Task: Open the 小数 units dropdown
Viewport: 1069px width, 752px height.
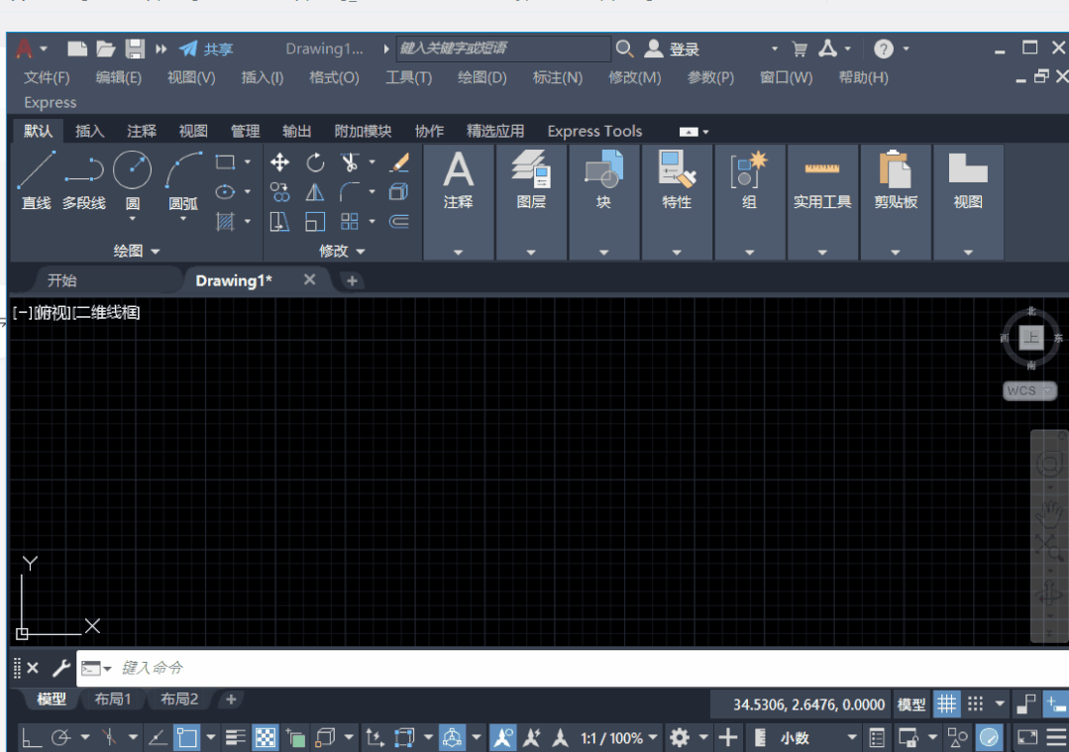Action: point(818,738)
